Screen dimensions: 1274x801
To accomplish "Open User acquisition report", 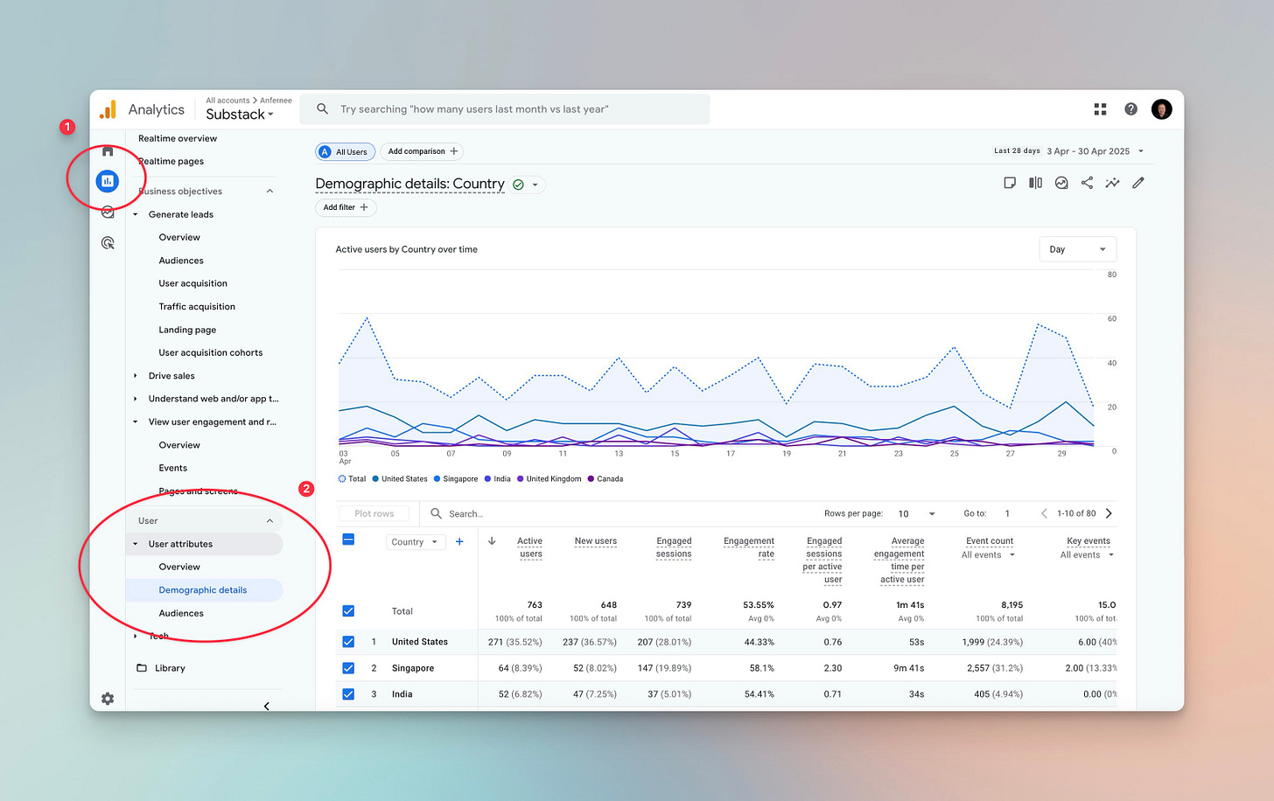I will click(x=192, y=283).
